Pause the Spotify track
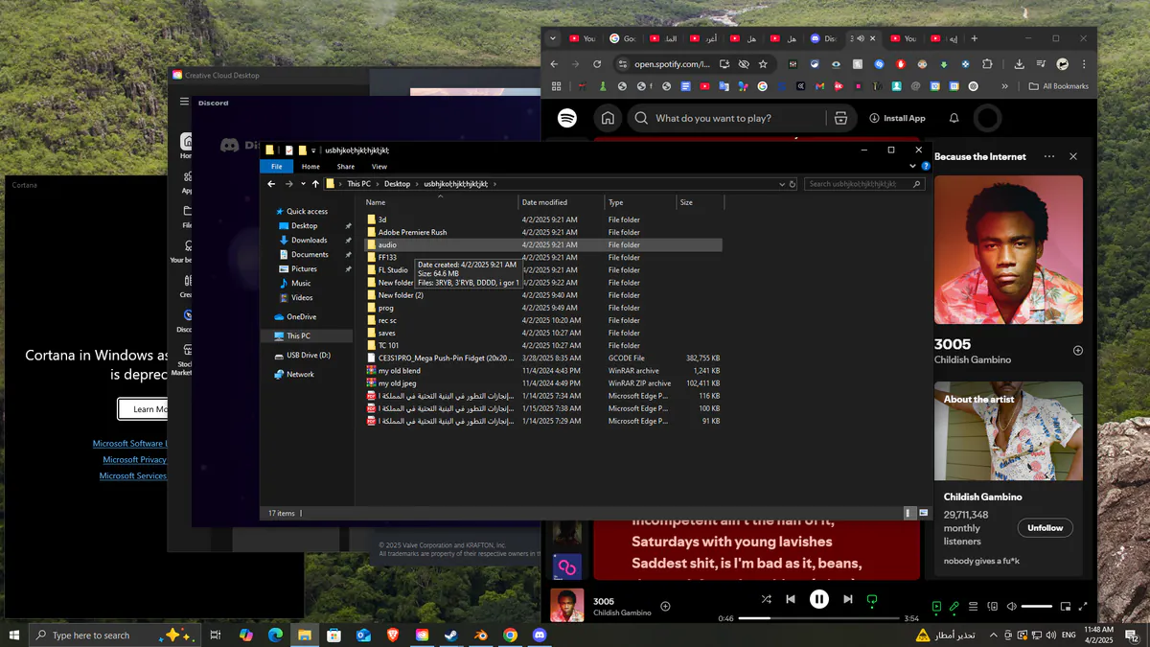The image size is (1150, 647). pos(818,599)
